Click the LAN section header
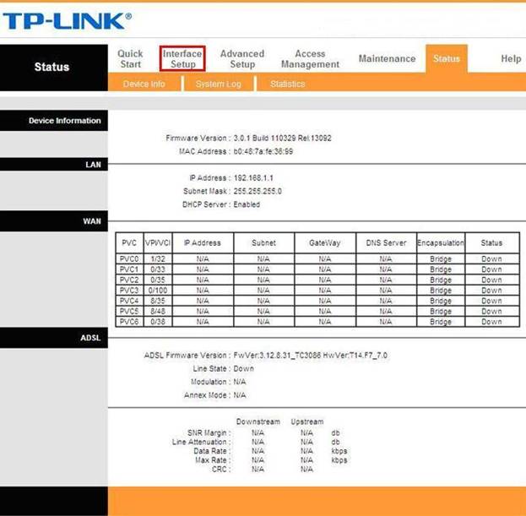 [x=54, y=165]
